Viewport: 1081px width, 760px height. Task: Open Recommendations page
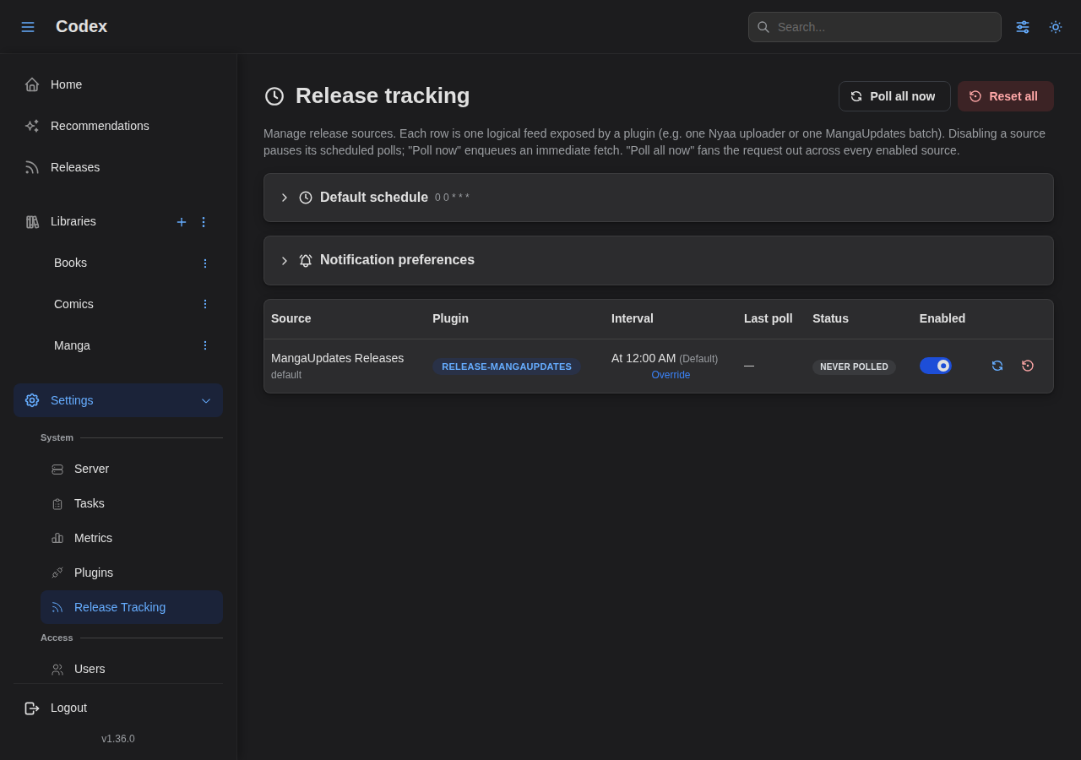click(118, 126)
